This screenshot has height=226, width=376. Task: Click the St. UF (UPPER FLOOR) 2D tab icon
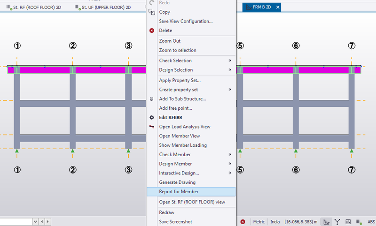(x=78, y=8)
